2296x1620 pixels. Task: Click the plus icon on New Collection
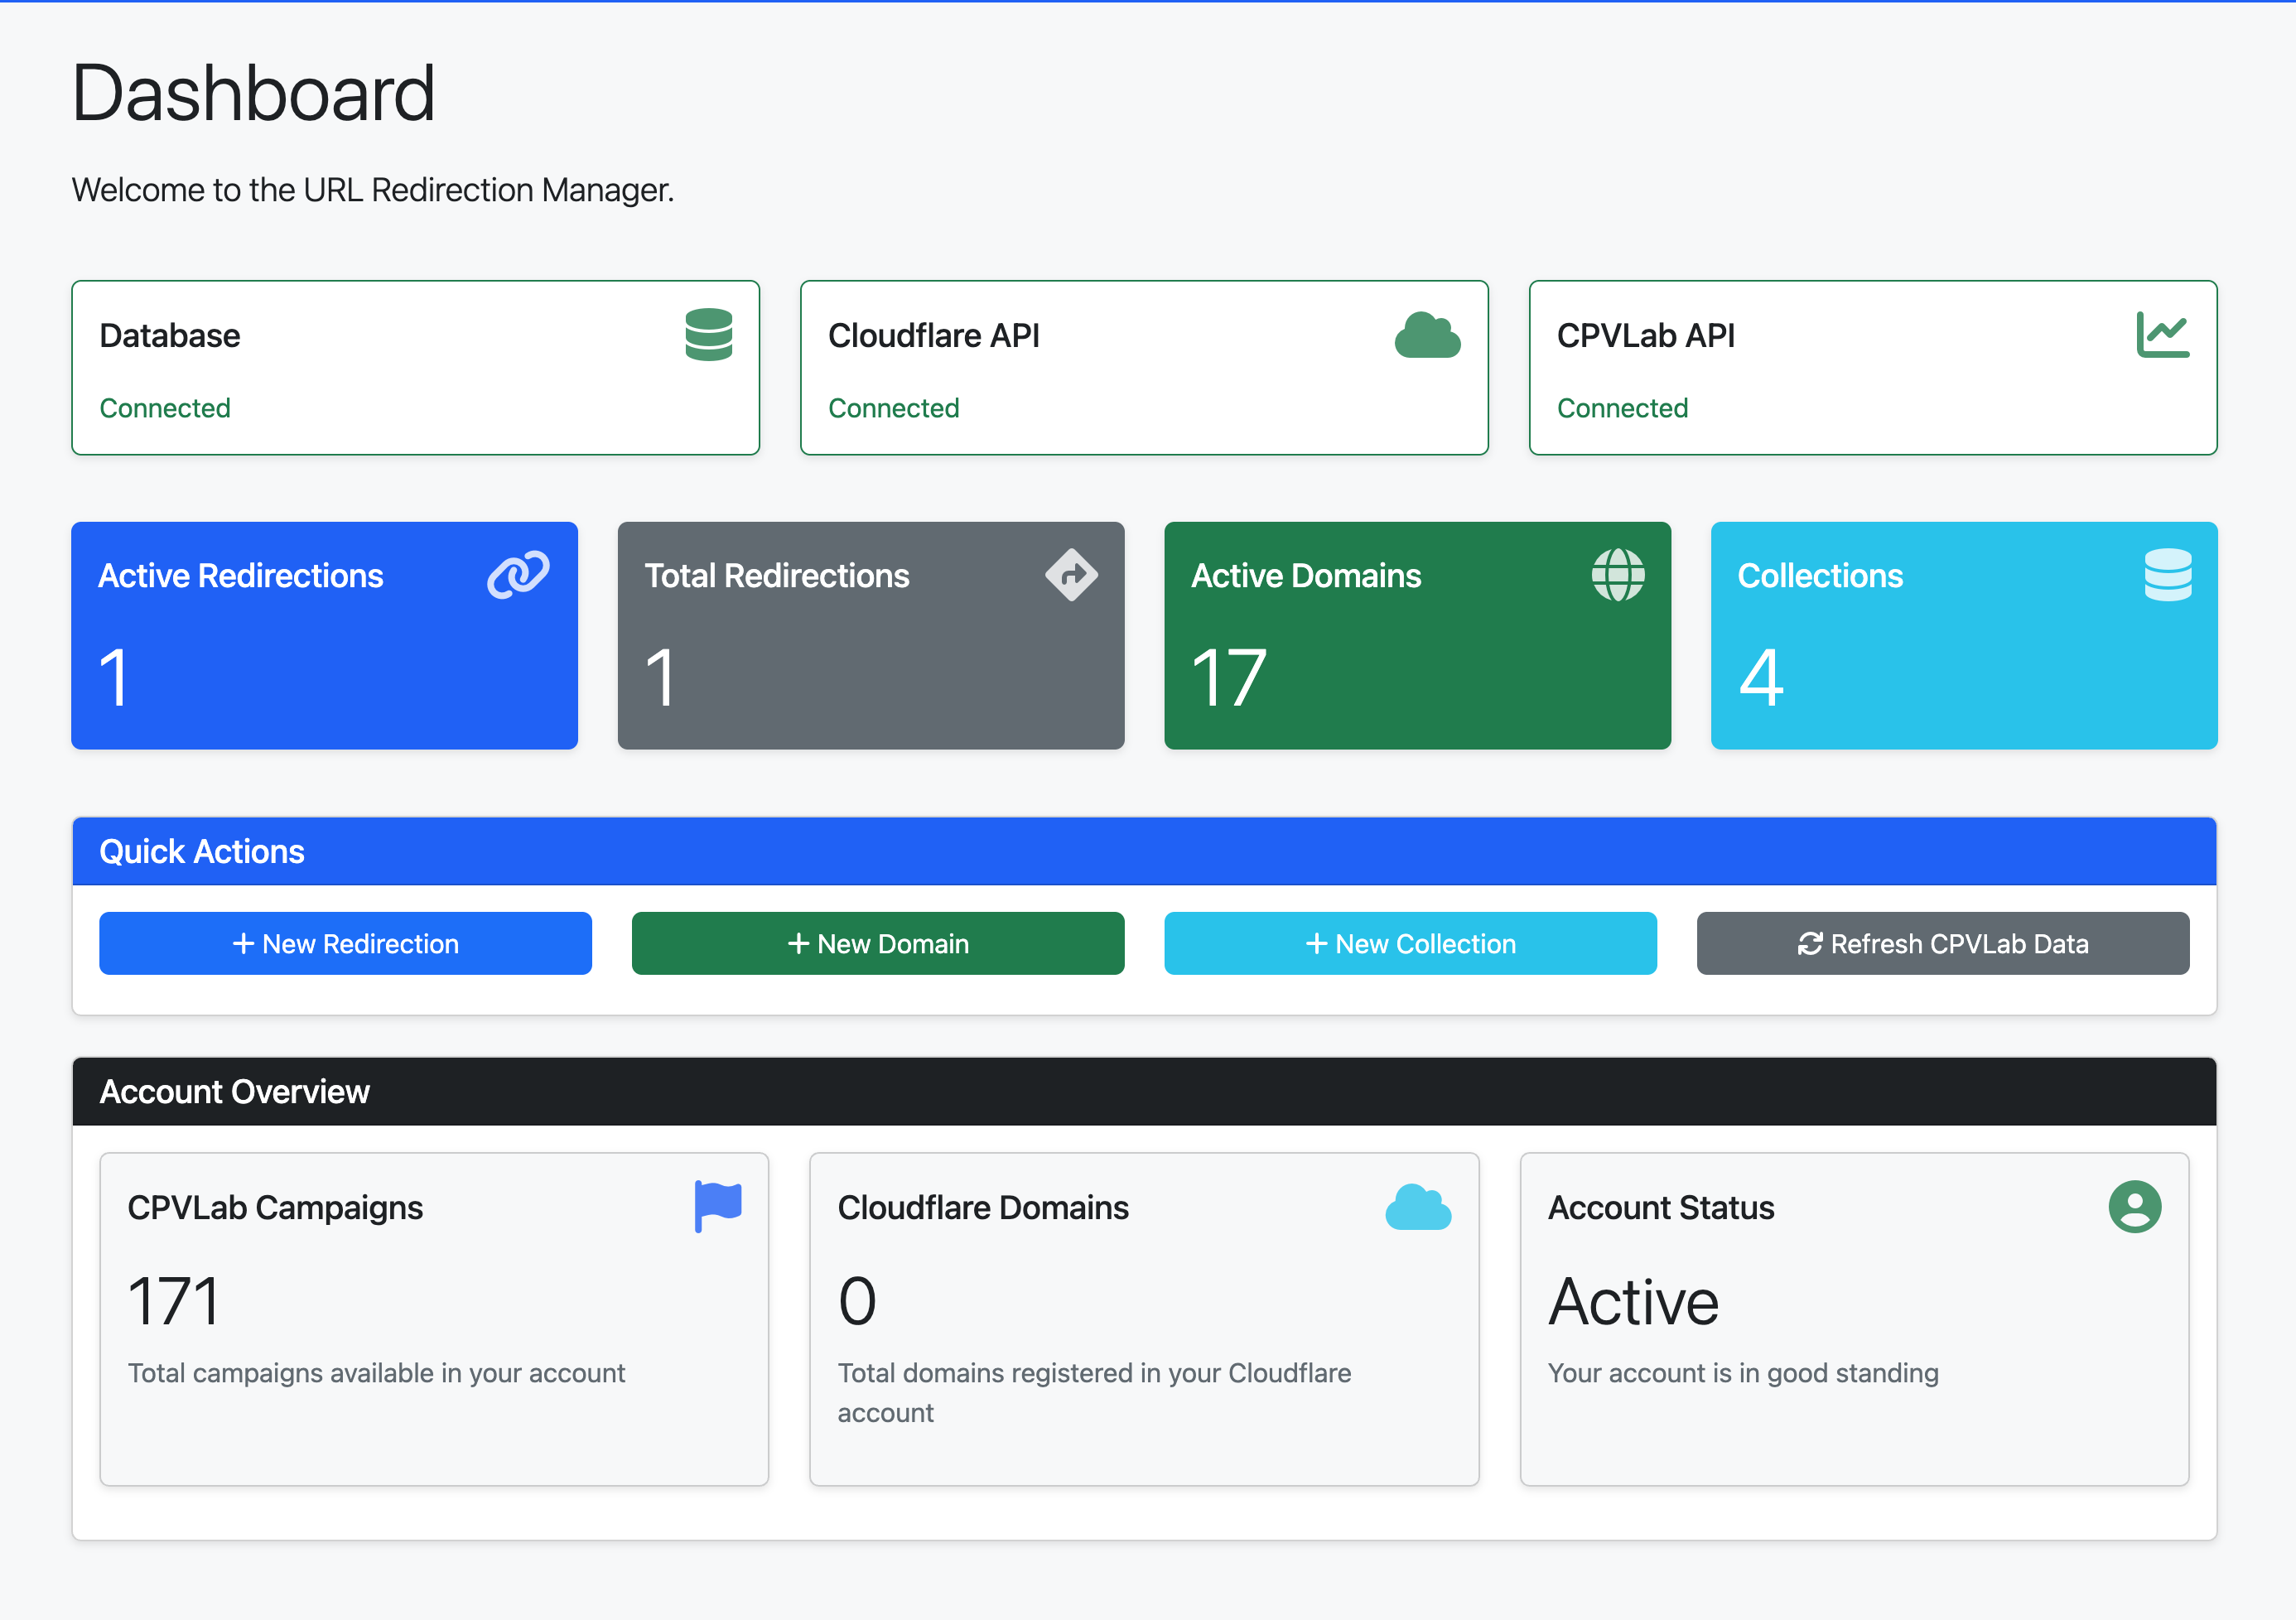[x=1316, y=943]
